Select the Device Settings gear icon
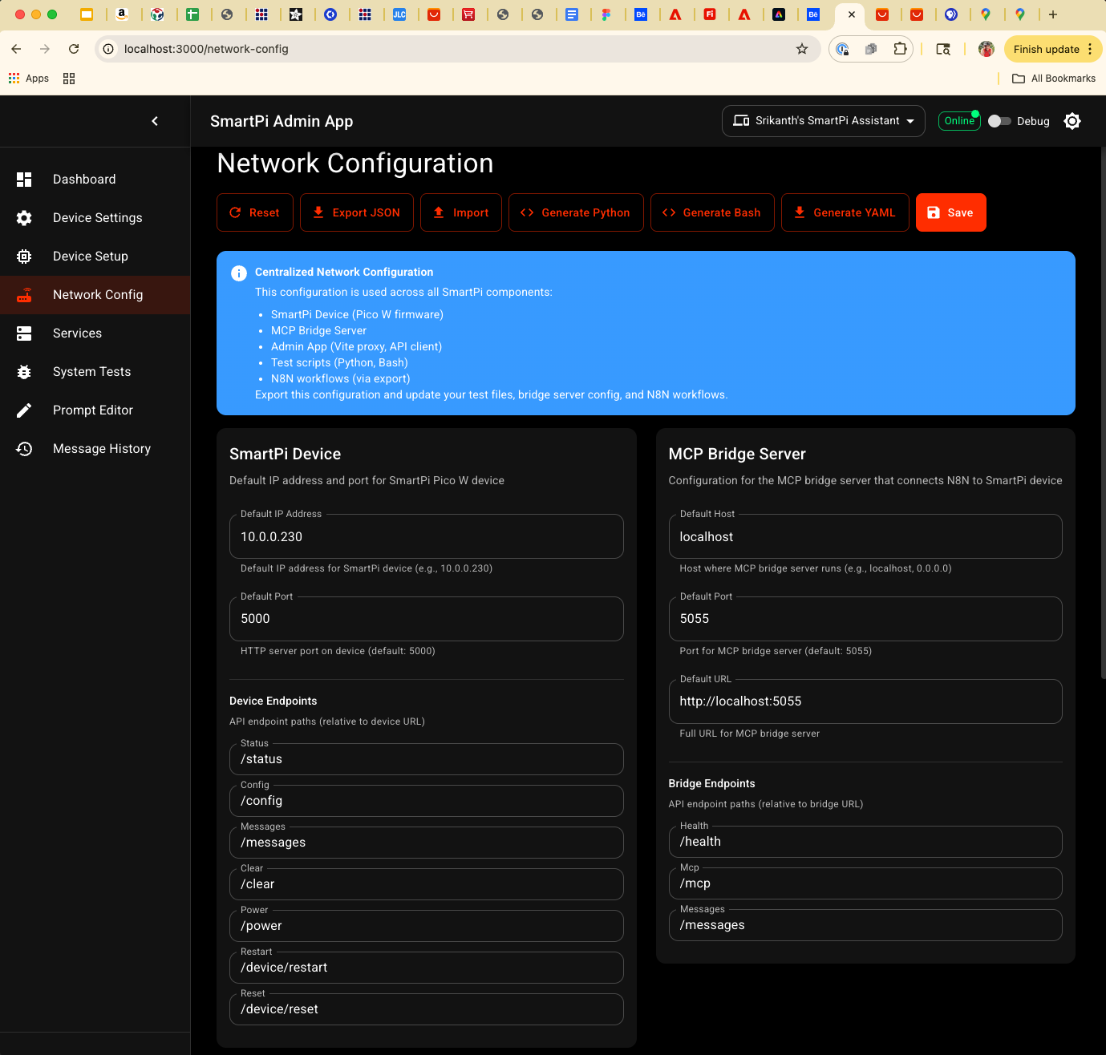The width and height of the screenshot is (1106, 1055). (x=24, y=217)
